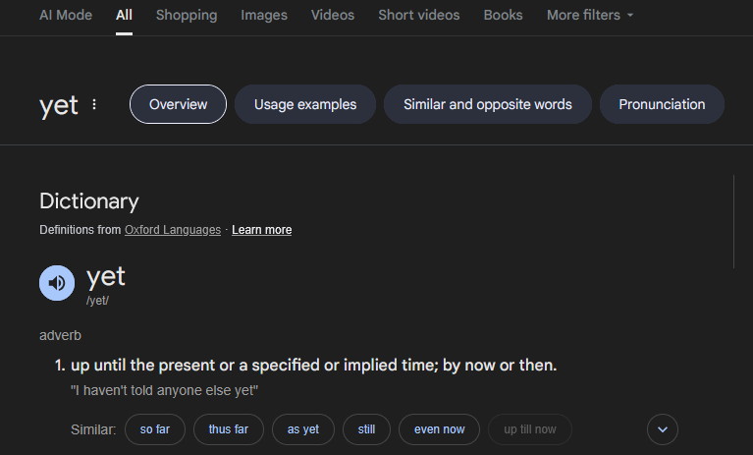This screenshot has width=753, height=455.
Task: Click the Learn more link
Action: pyautogui.click(x=262, y=230)
